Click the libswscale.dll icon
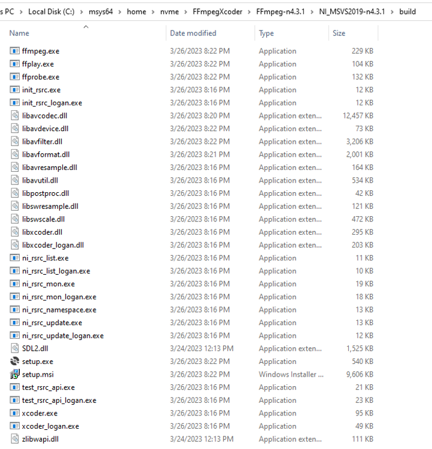432x449 pixels. coord(15,219)
